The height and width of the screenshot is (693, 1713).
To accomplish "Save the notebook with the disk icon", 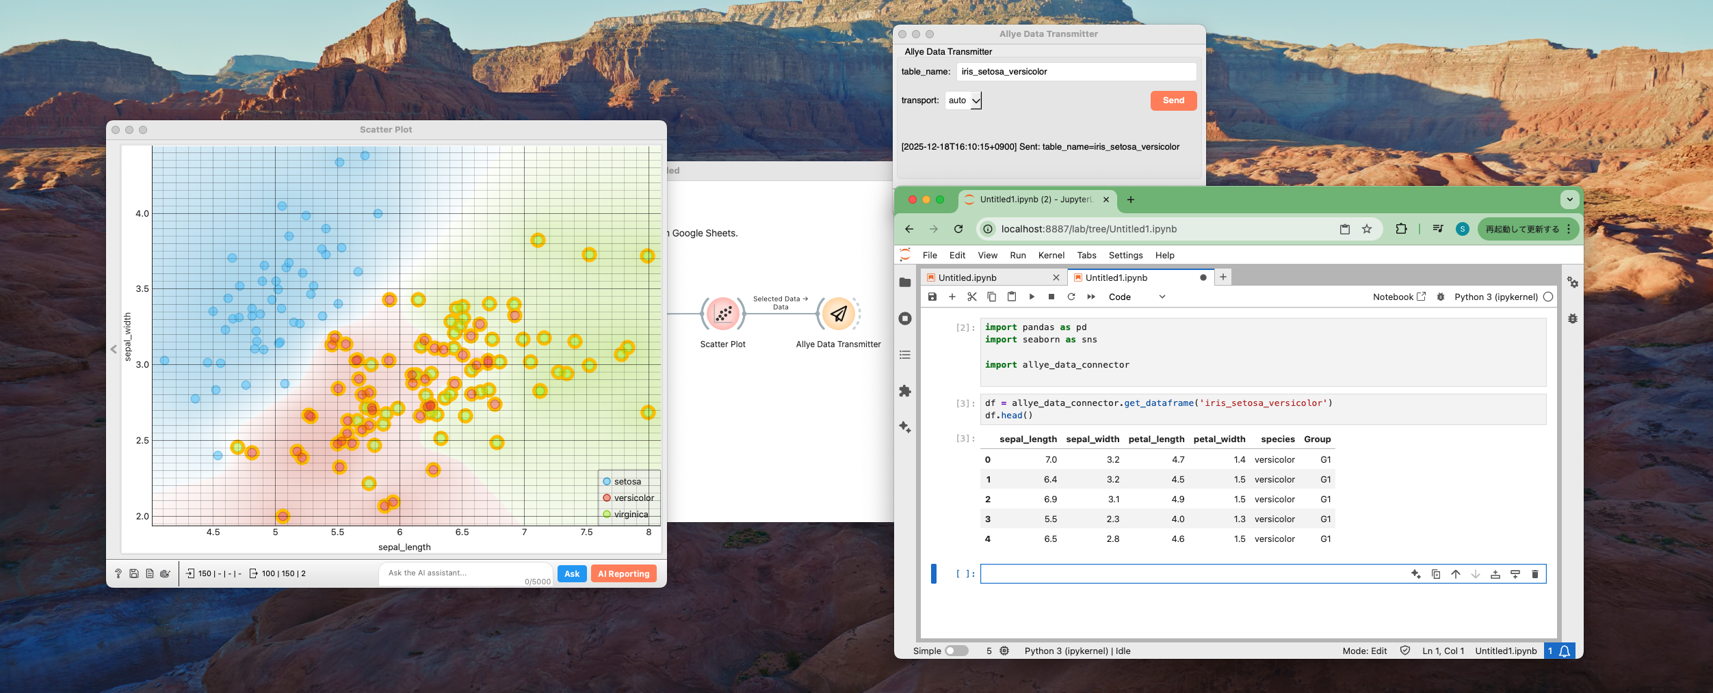I will tap(932, 297).
